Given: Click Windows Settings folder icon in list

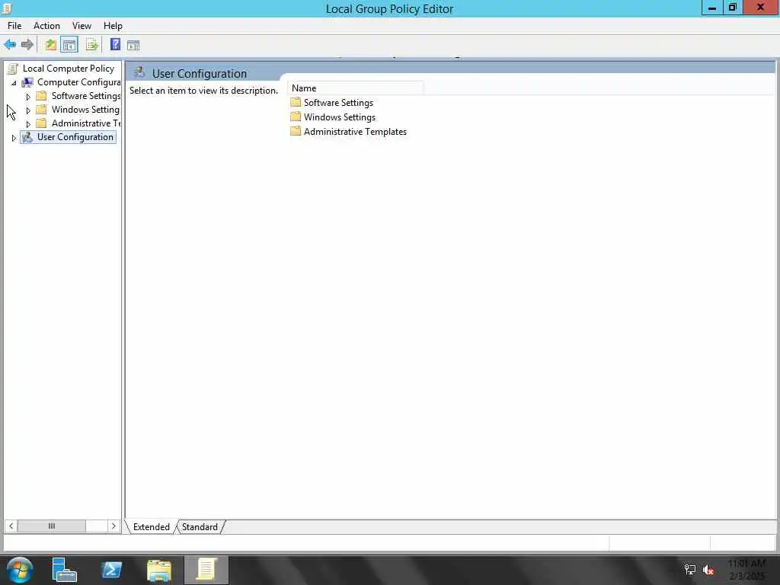Looking at the screenshot, I should pyautogui.click(x=296, y=117).
